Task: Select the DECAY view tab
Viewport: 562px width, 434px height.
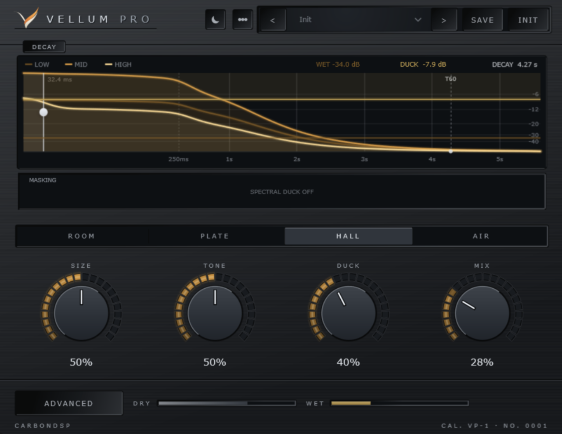Action: coord(44,47)
